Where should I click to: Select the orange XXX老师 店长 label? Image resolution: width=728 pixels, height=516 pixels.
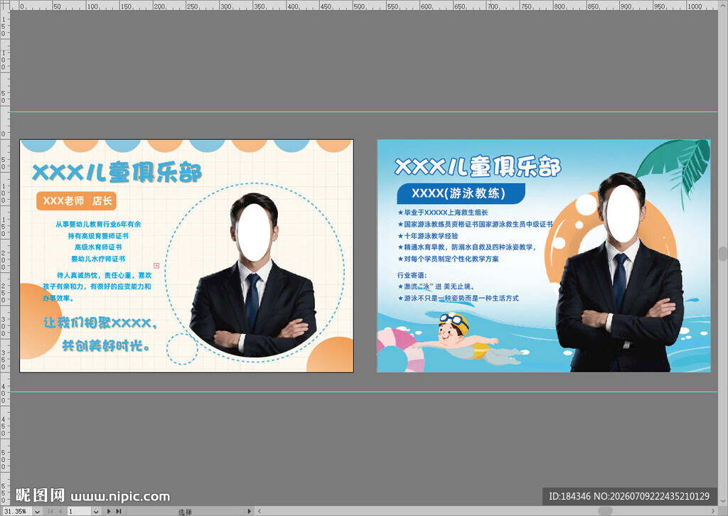click(x=76, y=201)
